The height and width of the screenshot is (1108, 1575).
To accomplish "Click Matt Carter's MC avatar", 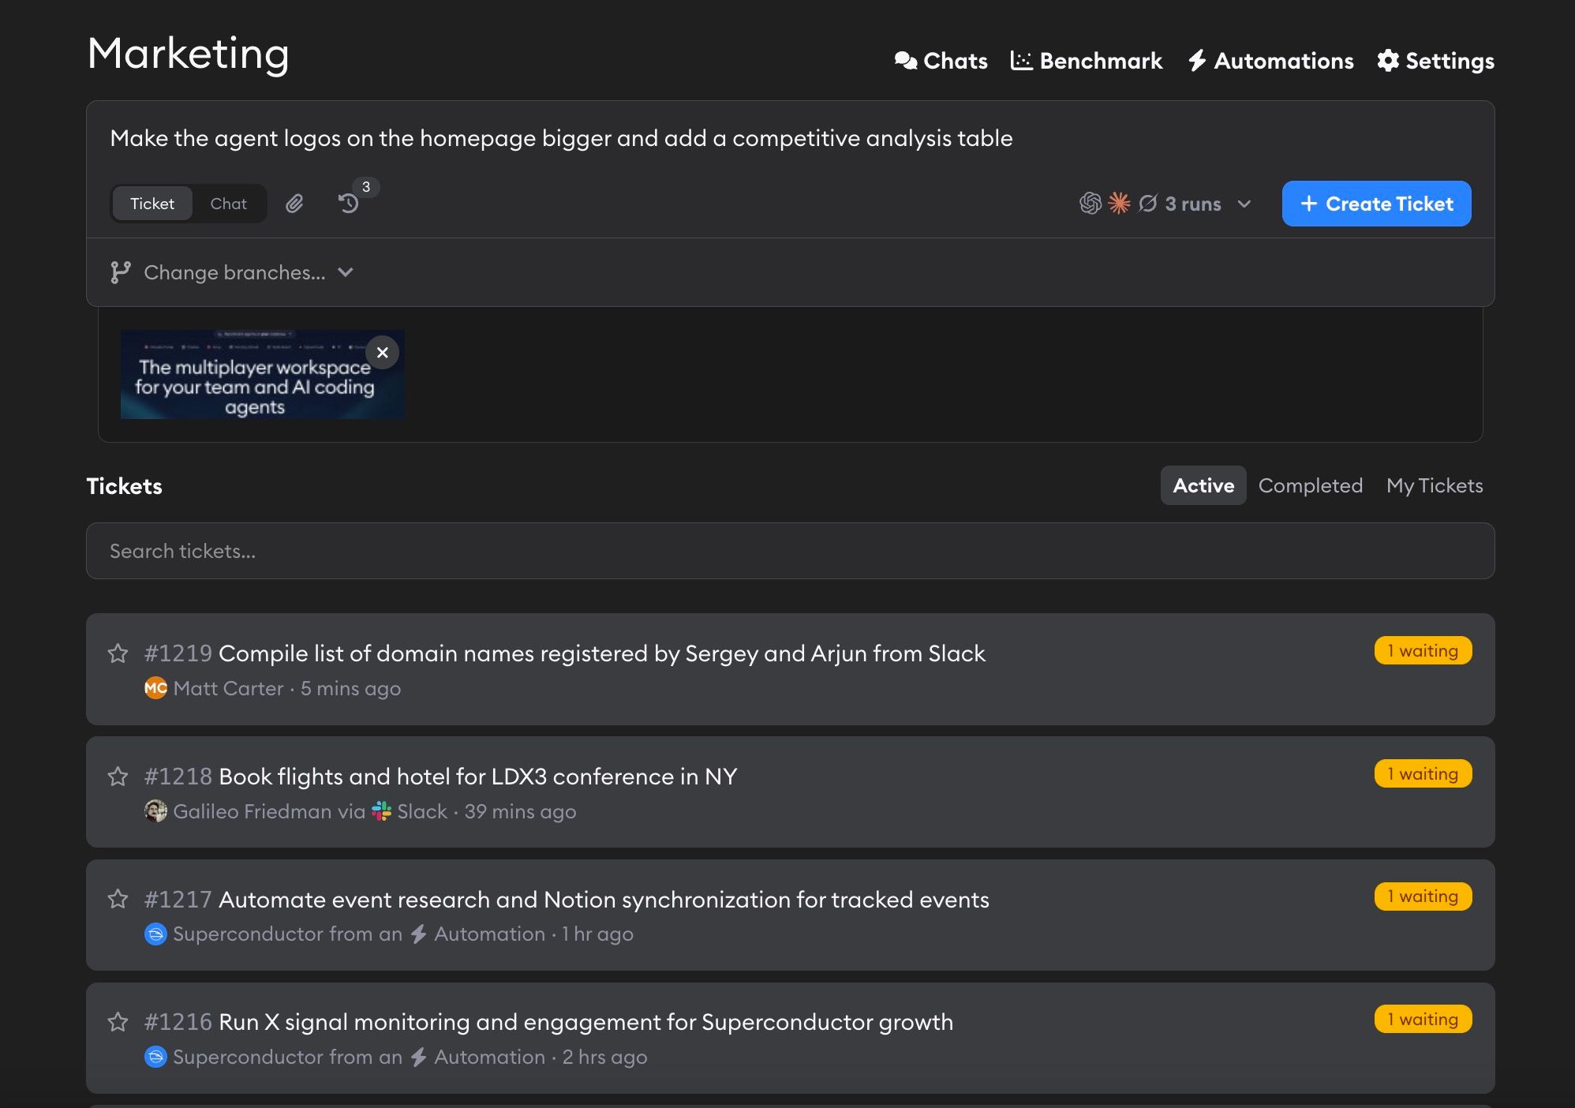I will click(155, 688).
